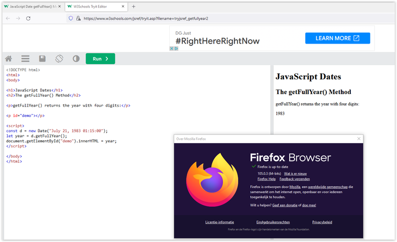Screen dimensions: 397x242
Task: Click 'JavaScript Dates' heading in result pane
Action: pos(308,77)
